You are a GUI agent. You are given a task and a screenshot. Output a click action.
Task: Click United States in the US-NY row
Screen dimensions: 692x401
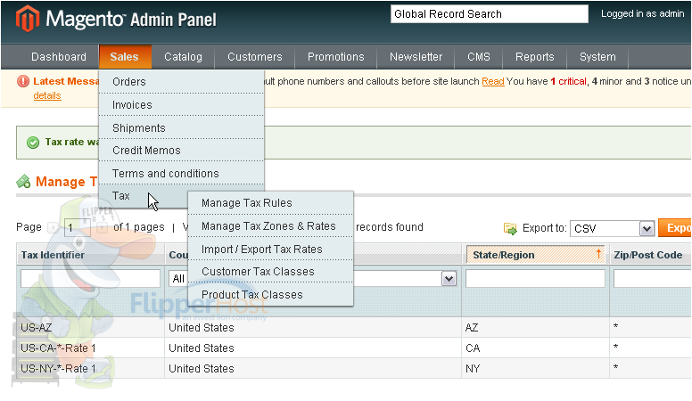point(202,369)
